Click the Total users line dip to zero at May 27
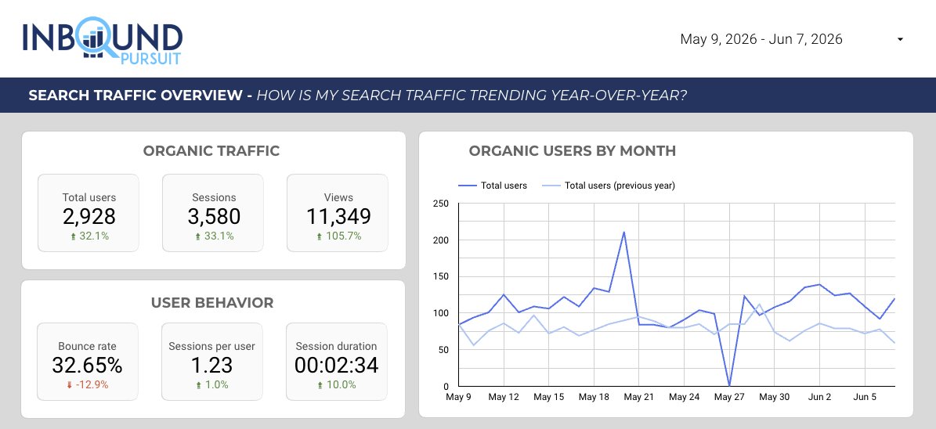936x429 pixels. tap(729, 385)
